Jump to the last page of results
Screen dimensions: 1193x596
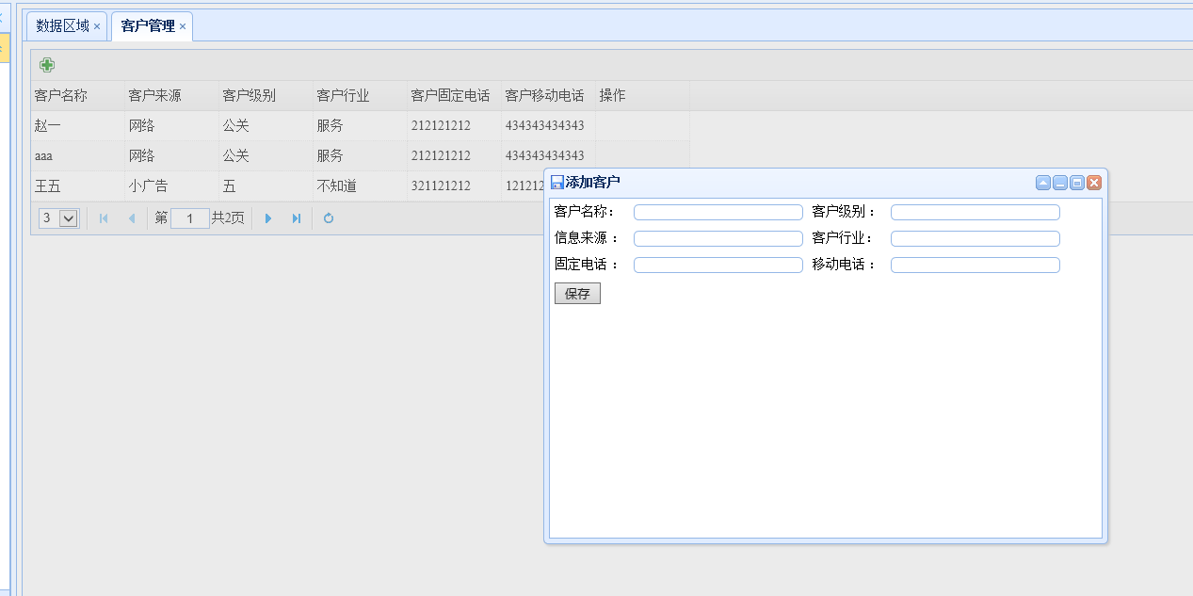click(x=295, y=217)
